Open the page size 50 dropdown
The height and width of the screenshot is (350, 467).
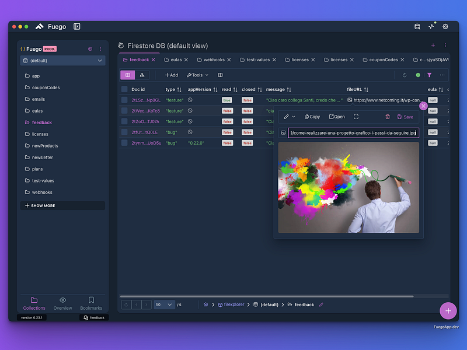[164, 304]
